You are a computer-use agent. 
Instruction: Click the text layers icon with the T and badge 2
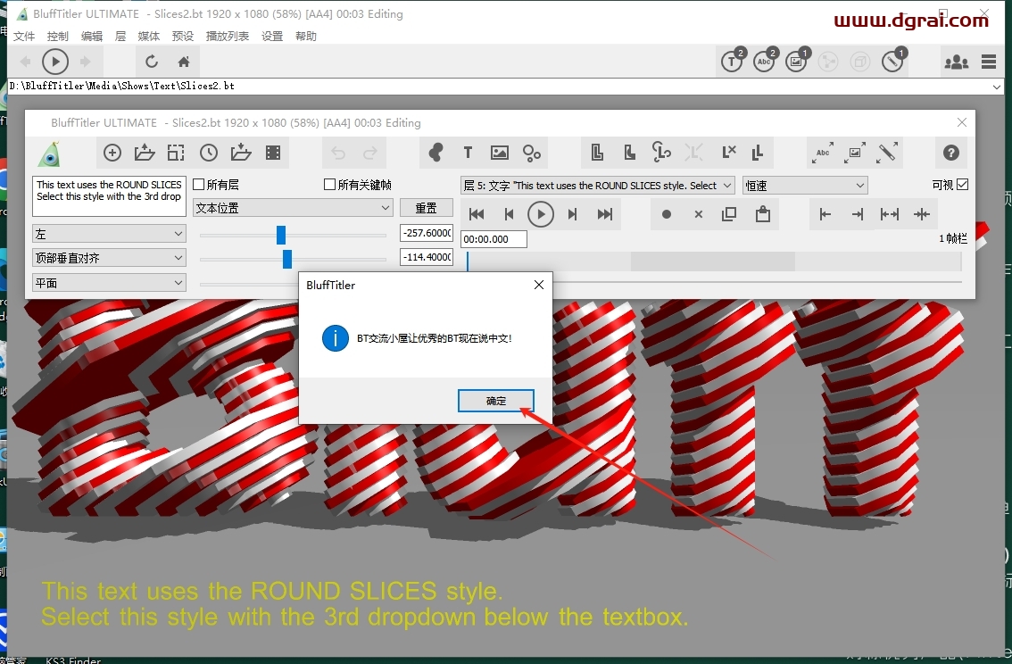tap(733, 61)
